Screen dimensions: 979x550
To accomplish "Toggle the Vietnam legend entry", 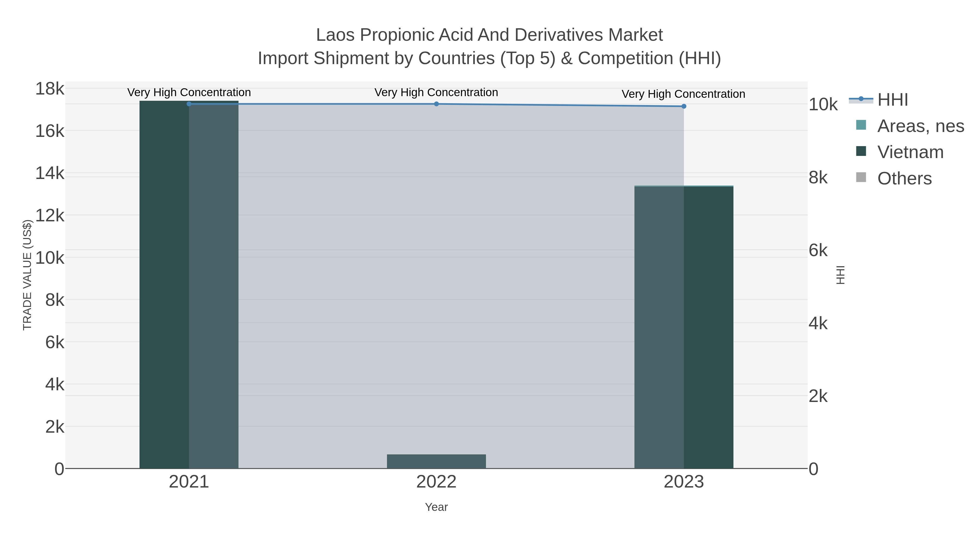I will (899, 152).
